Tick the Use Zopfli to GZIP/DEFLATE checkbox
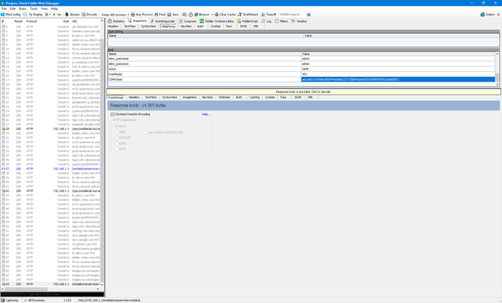 (146, 132)
